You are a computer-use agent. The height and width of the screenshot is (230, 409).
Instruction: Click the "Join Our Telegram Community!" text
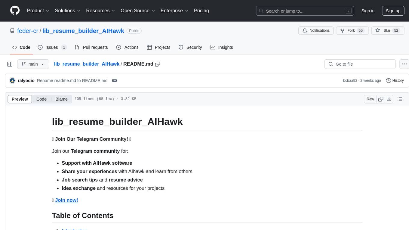[91, 139]
